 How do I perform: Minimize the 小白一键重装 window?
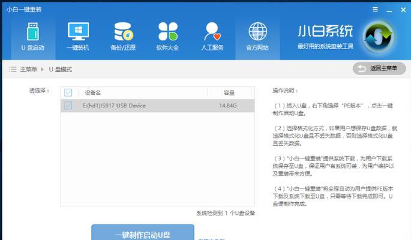click(387, 10)
